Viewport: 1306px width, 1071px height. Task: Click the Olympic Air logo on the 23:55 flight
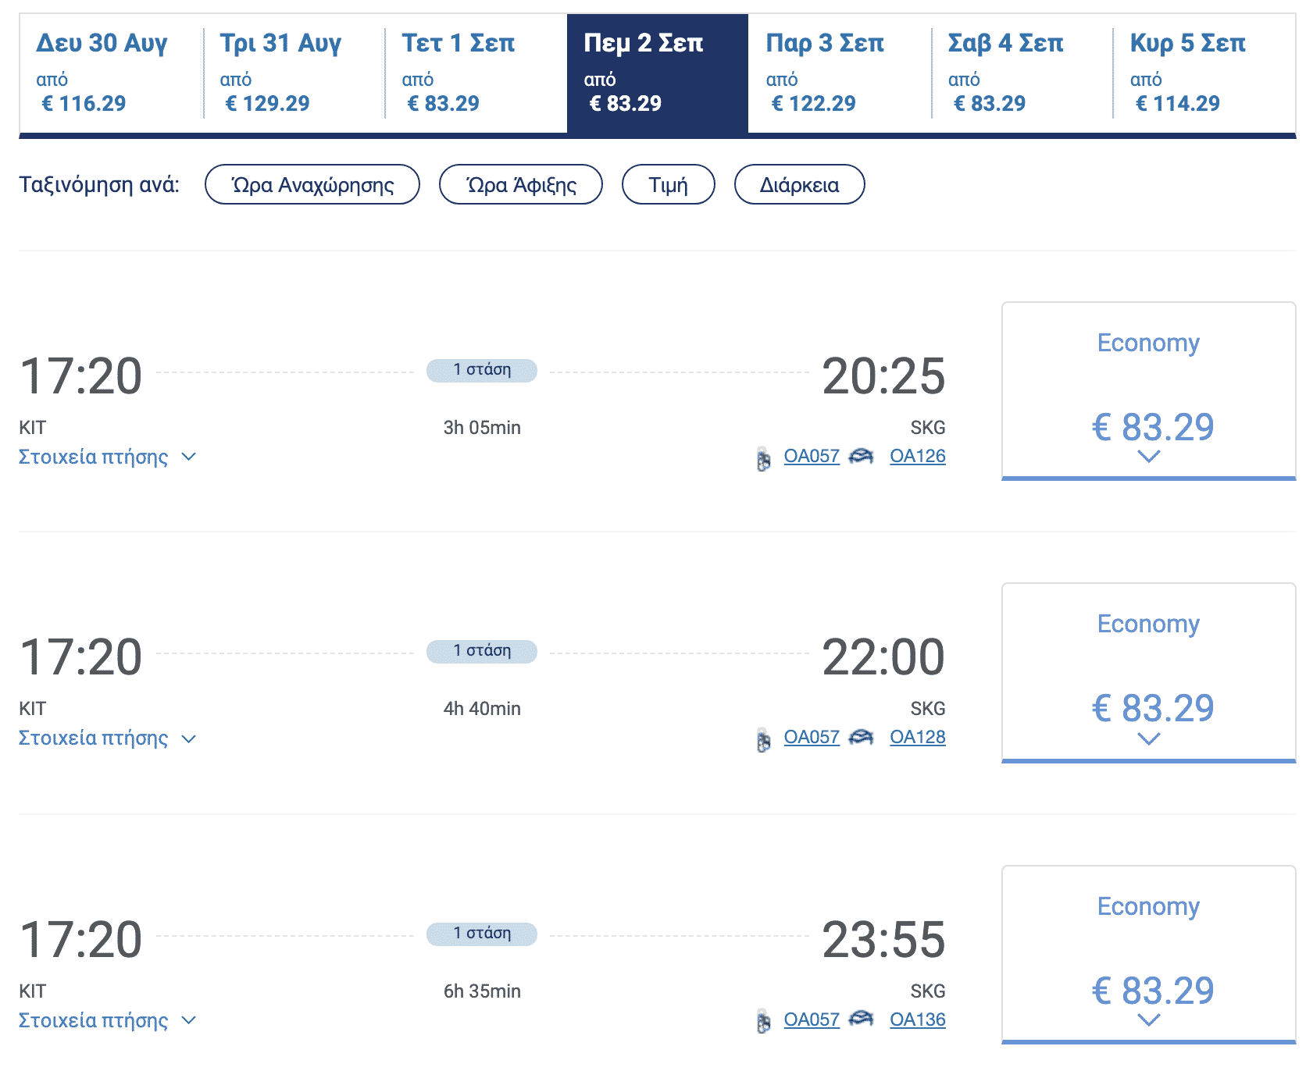tap(763, 1021)
